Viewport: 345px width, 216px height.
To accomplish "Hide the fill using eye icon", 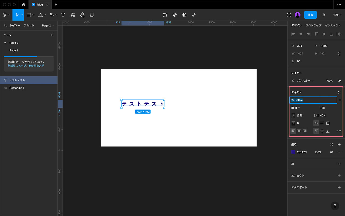I will pos(332,152).
